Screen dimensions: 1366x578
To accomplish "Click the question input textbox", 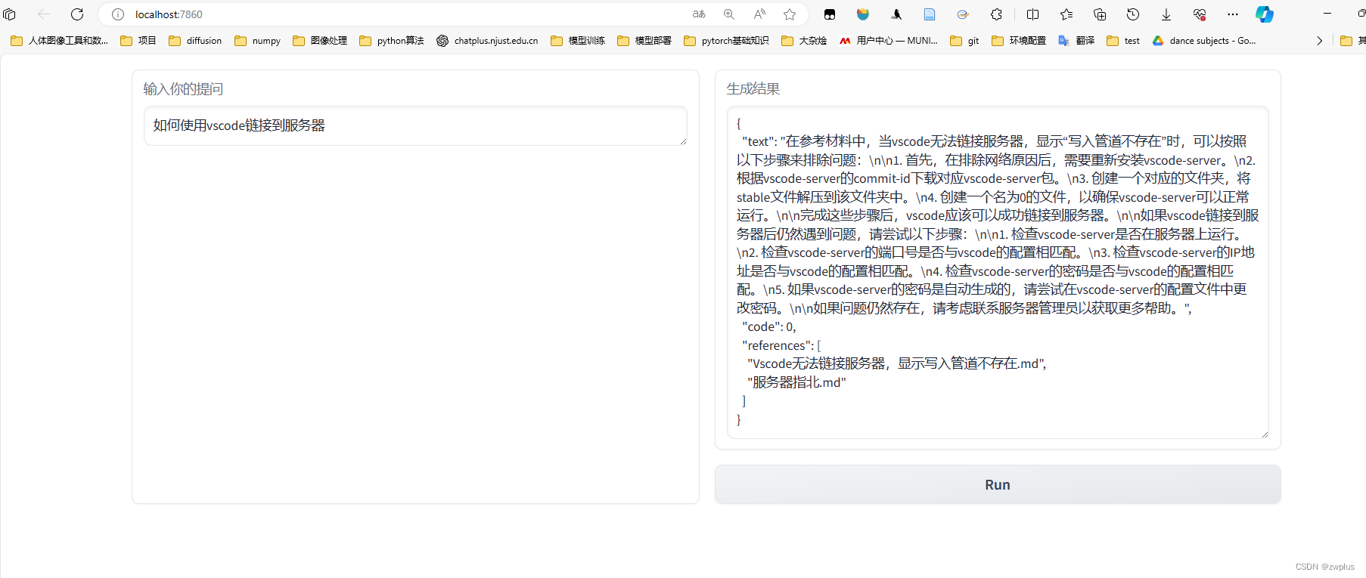I will pos(415,125).
